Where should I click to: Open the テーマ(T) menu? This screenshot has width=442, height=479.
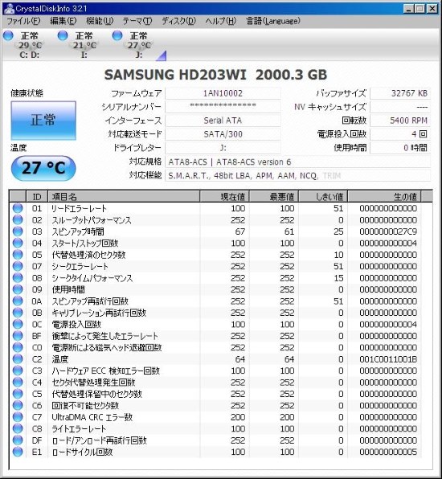(x=137, y=21)
